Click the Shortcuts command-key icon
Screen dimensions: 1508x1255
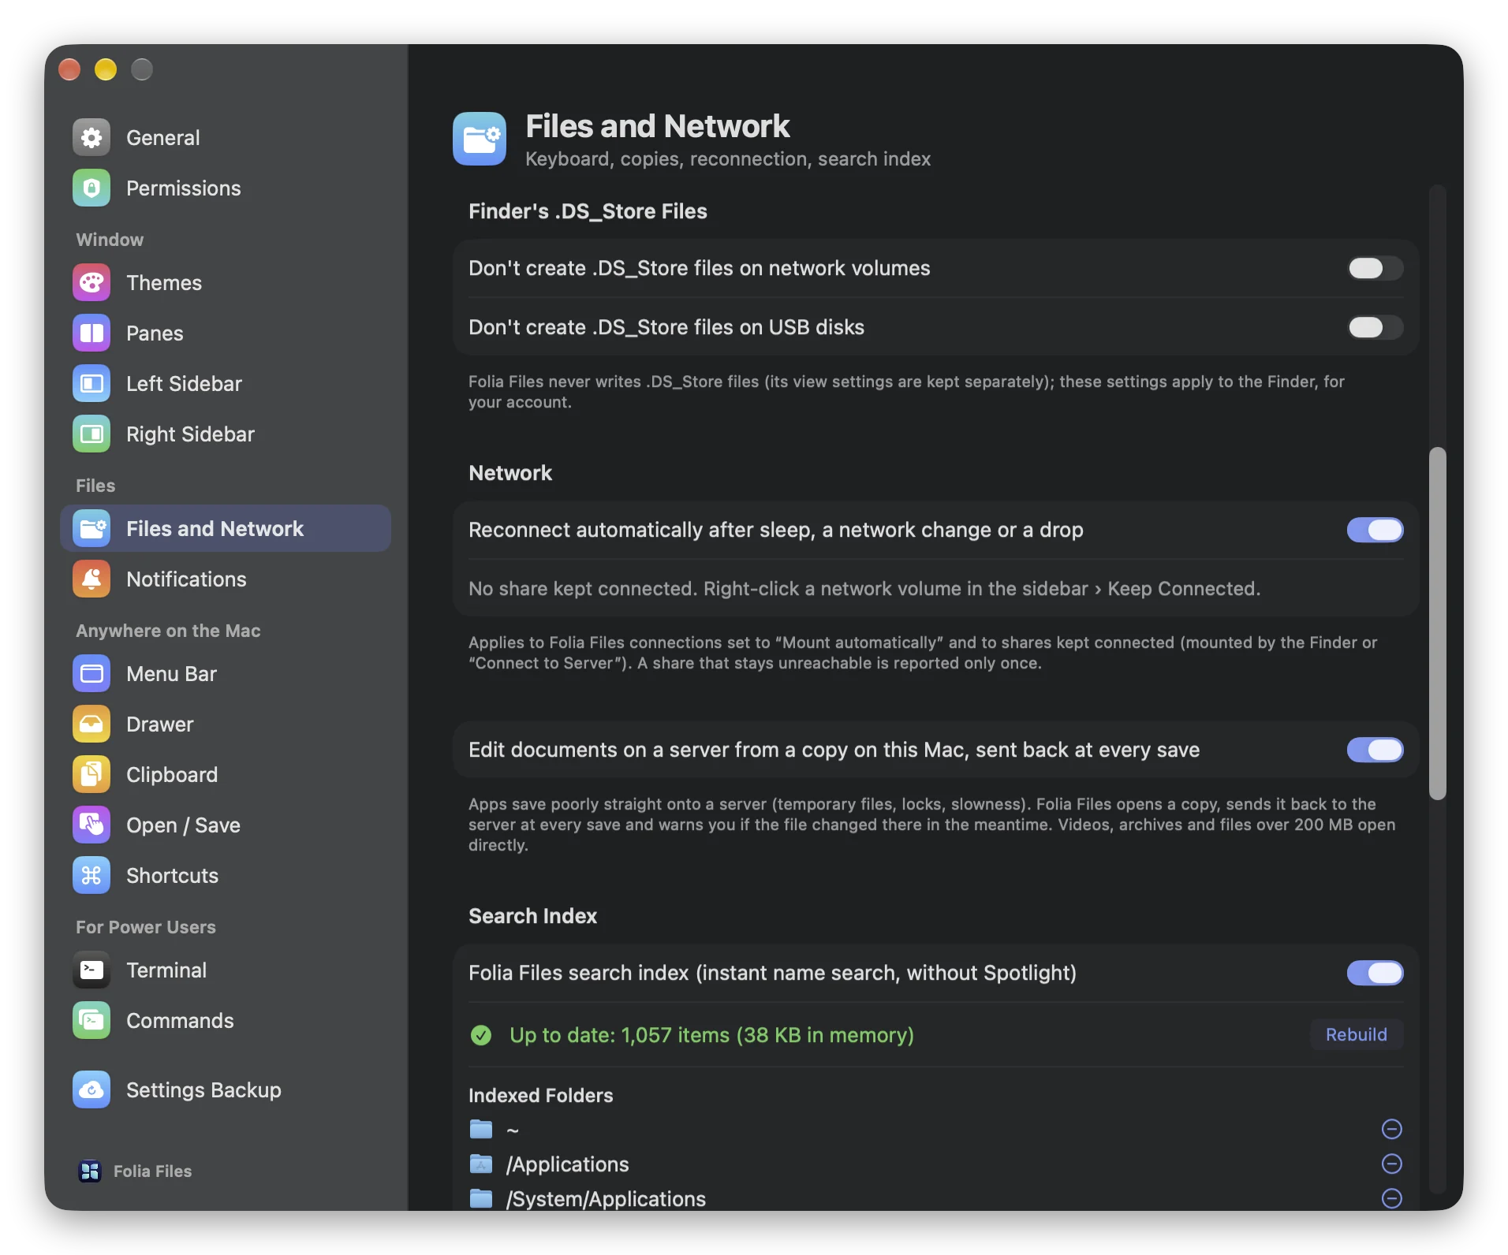91,876
